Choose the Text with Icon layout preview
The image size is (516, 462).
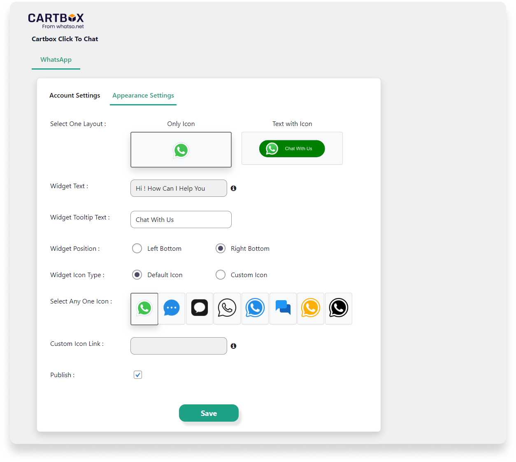[x=292, y=148]
